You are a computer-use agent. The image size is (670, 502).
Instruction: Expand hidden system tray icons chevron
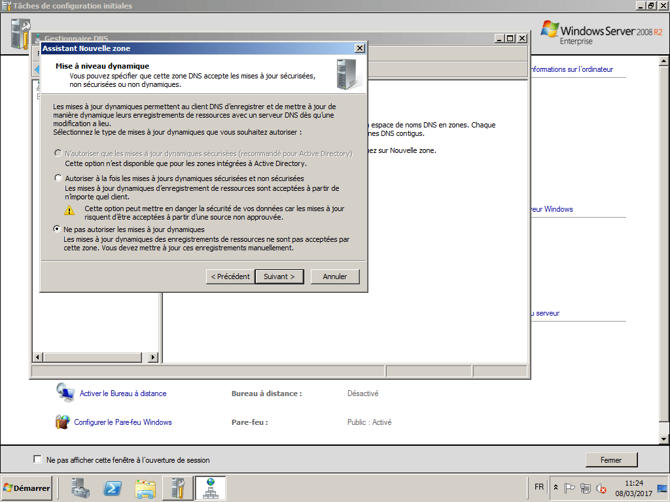coord(555,487)
